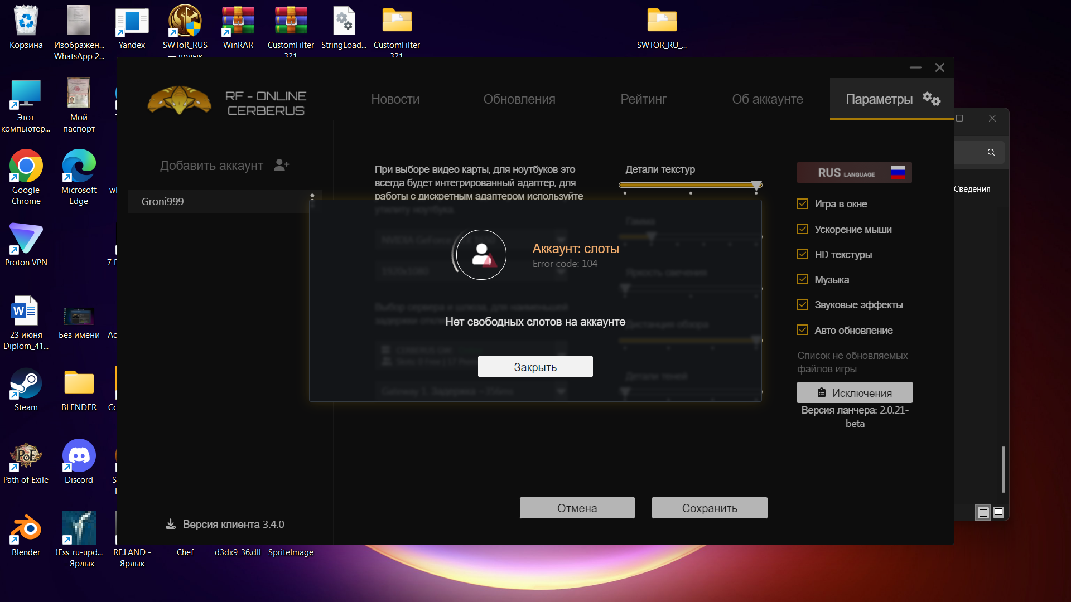1071x602 pixels.
Task: Click the gears icon on the Параметры tab
Action: tap(931, 99)
